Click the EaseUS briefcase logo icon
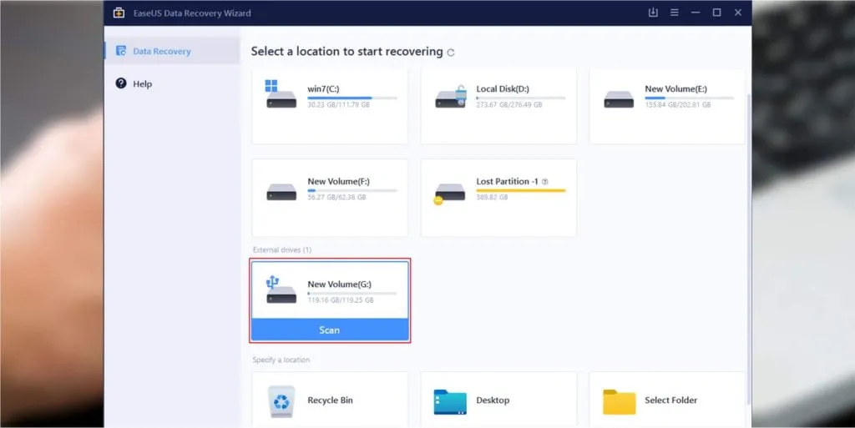The image size is (855, 428). click(x=119, y=13)
